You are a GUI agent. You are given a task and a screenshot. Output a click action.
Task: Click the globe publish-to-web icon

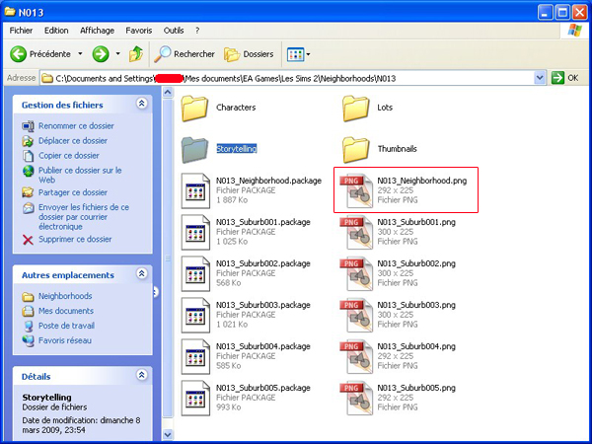pos(28,171)
